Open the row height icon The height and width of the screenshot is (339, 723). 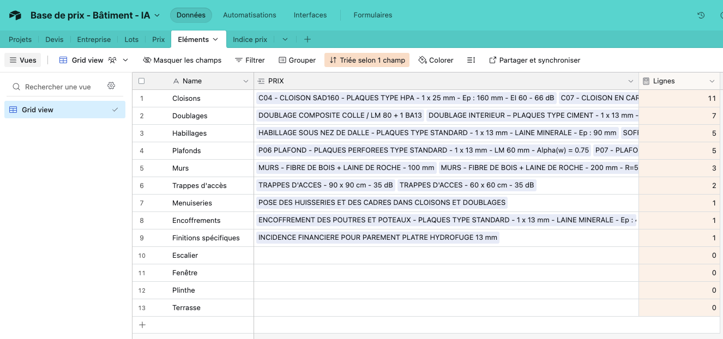471,60
